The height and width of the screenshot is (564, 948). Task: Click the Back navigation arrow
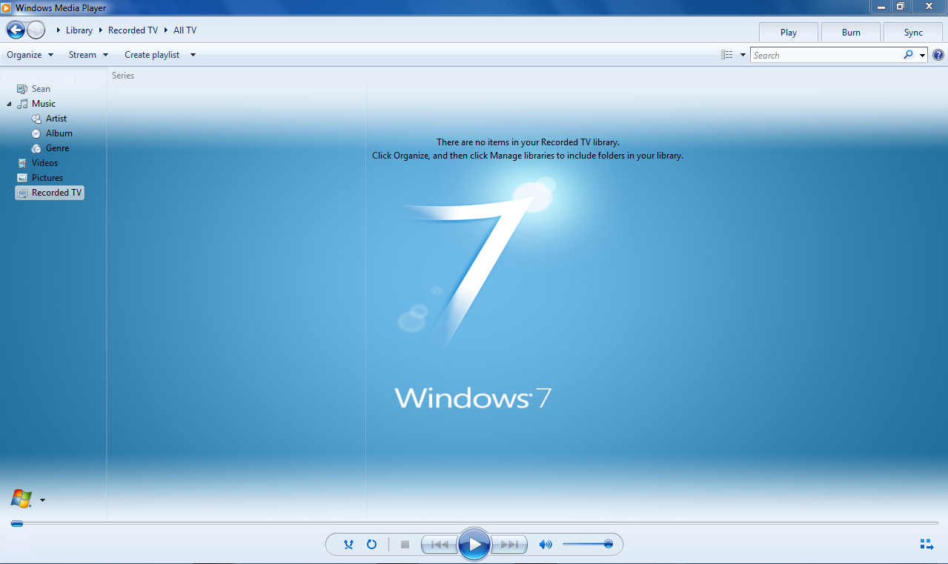pyautogui.click(x=16, y=30)
